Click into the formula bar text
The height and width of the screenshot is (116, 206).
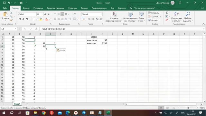point(121,29)
